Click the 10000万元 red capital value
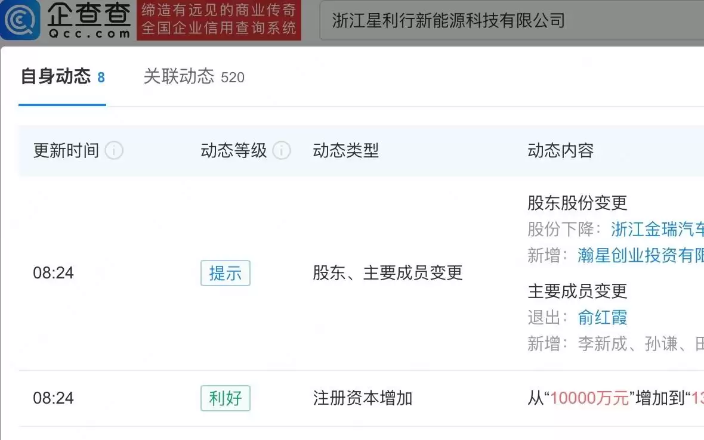704x440 pixels. (589, 398)
